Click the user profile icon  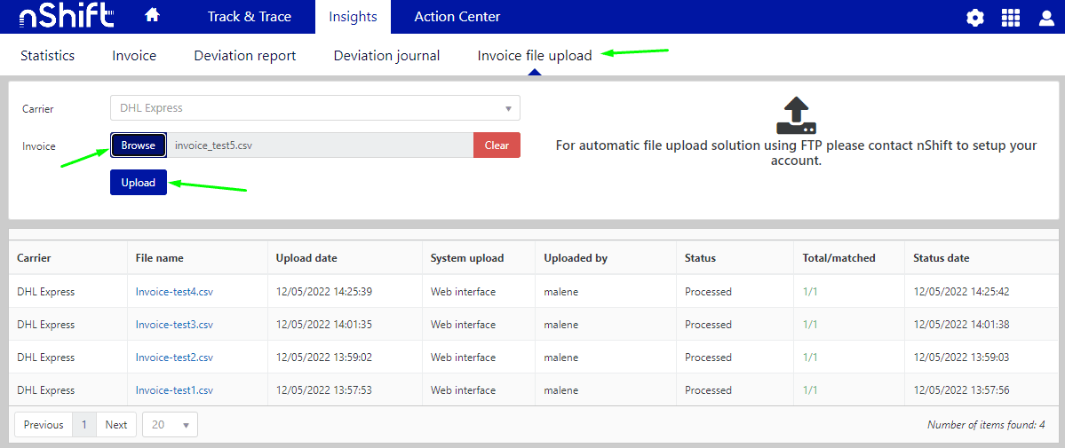pos(1046,18)
